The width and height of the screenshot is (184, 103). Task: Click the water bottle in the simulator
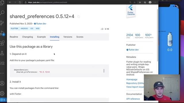coord(170,39)
